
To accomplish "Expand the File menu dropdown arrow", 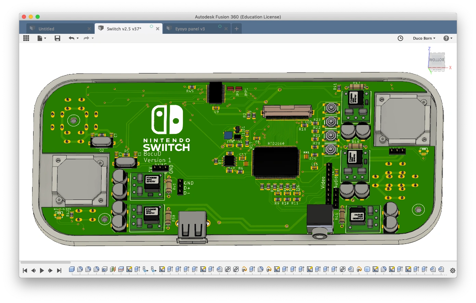I will [x=45, y=38].
